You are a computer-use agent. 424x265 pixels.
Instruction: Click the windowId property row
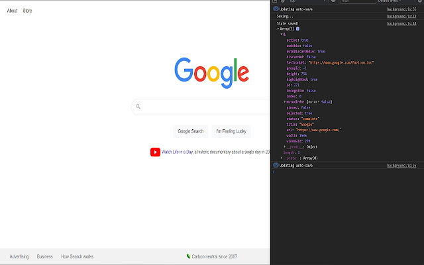pos(298,141)
